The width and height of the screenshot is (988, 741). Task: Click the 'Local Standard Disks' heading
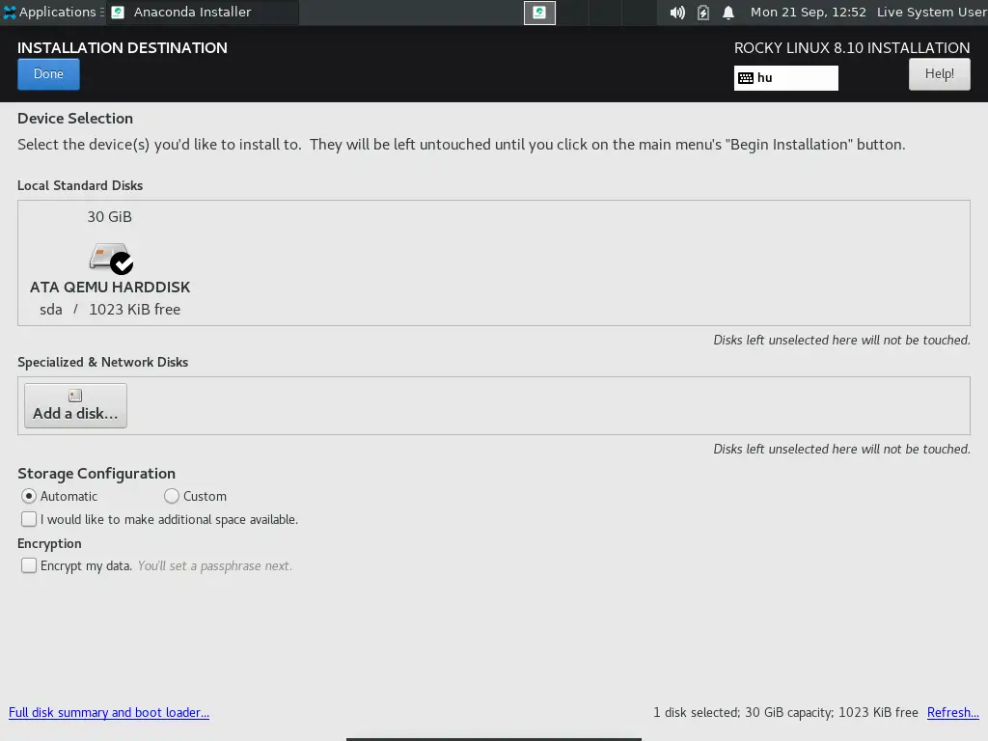coord(80,186)
